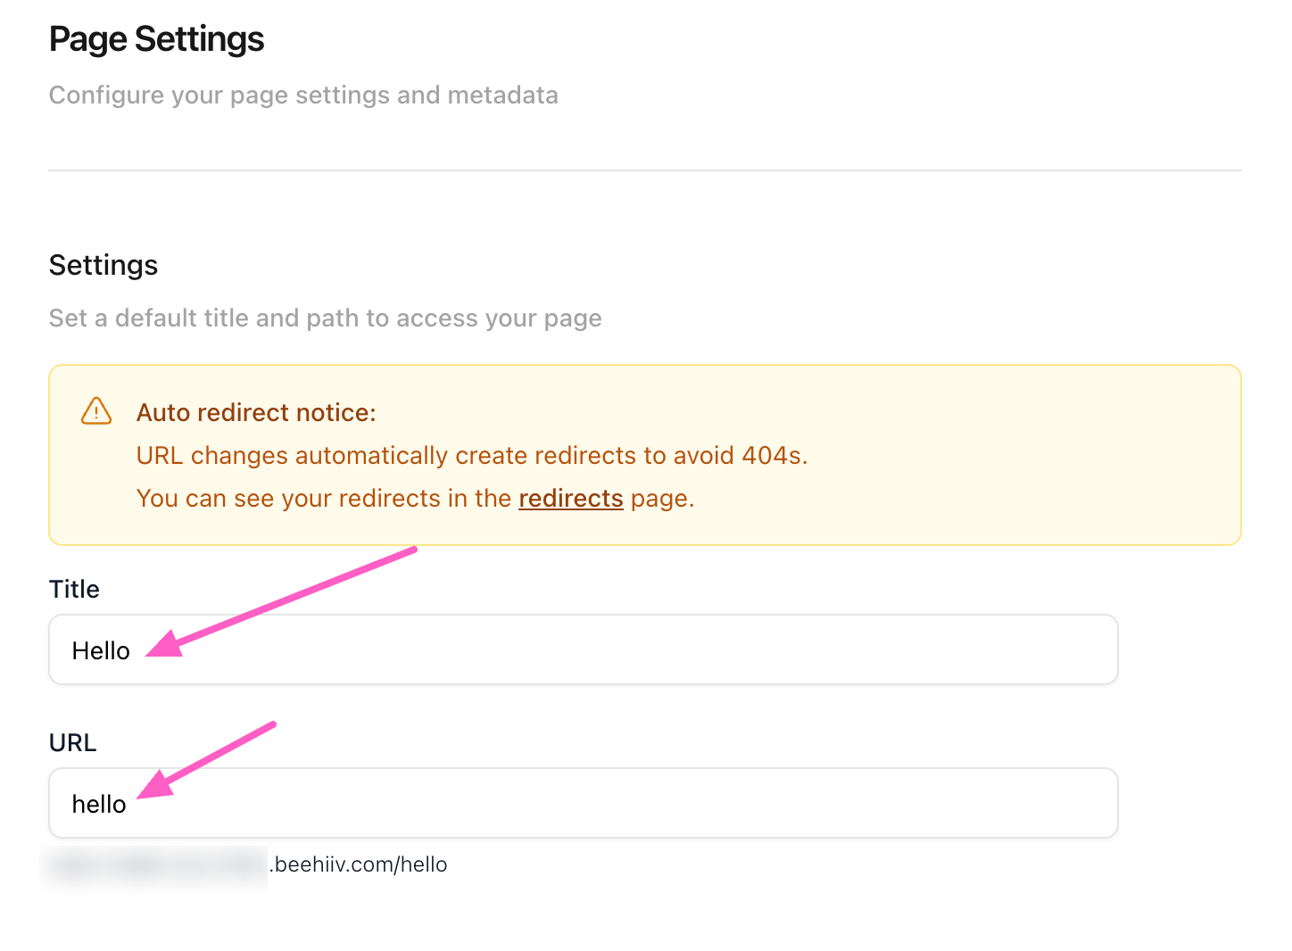Click the Settings section heading
The height and width of the screenshot is (951, 1292).
pos(104,265)
